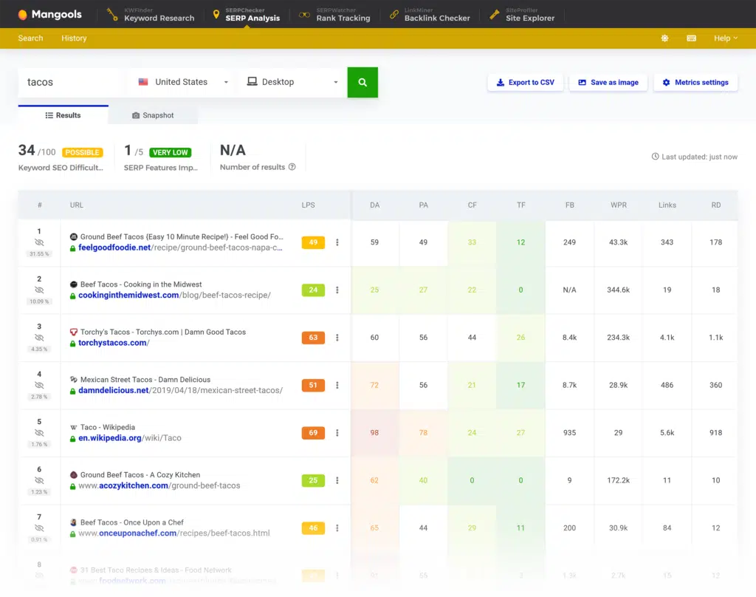
Task: Open the History menu item
Action: 74,38
